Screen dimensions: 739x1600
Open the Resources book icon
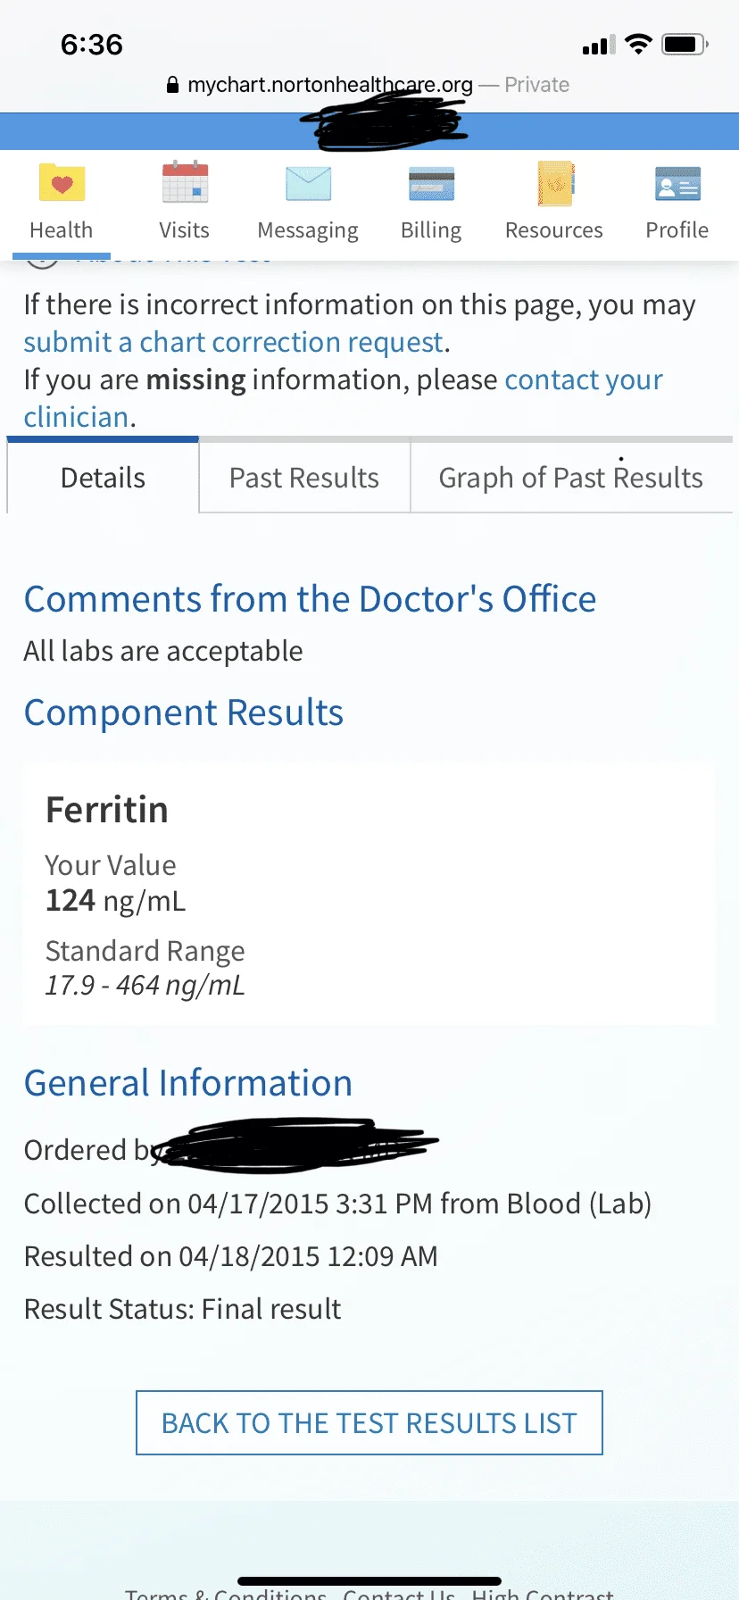click(554, 184)
